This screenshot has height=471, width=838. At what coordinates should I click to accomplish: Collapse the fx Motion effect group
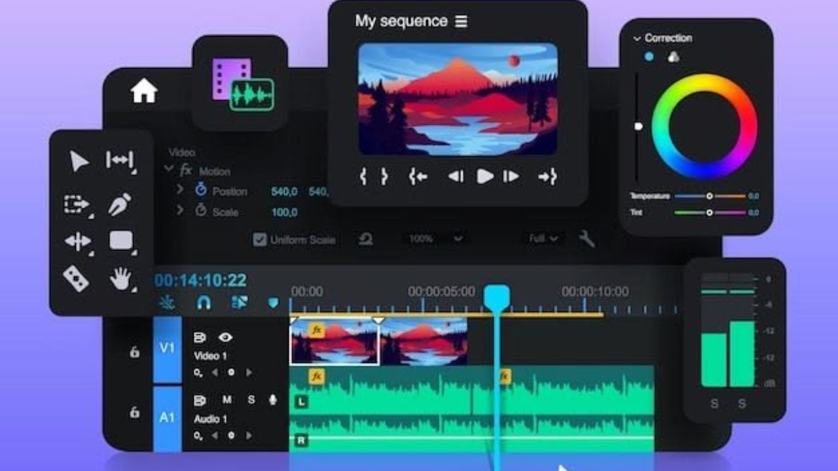(169, 168)
